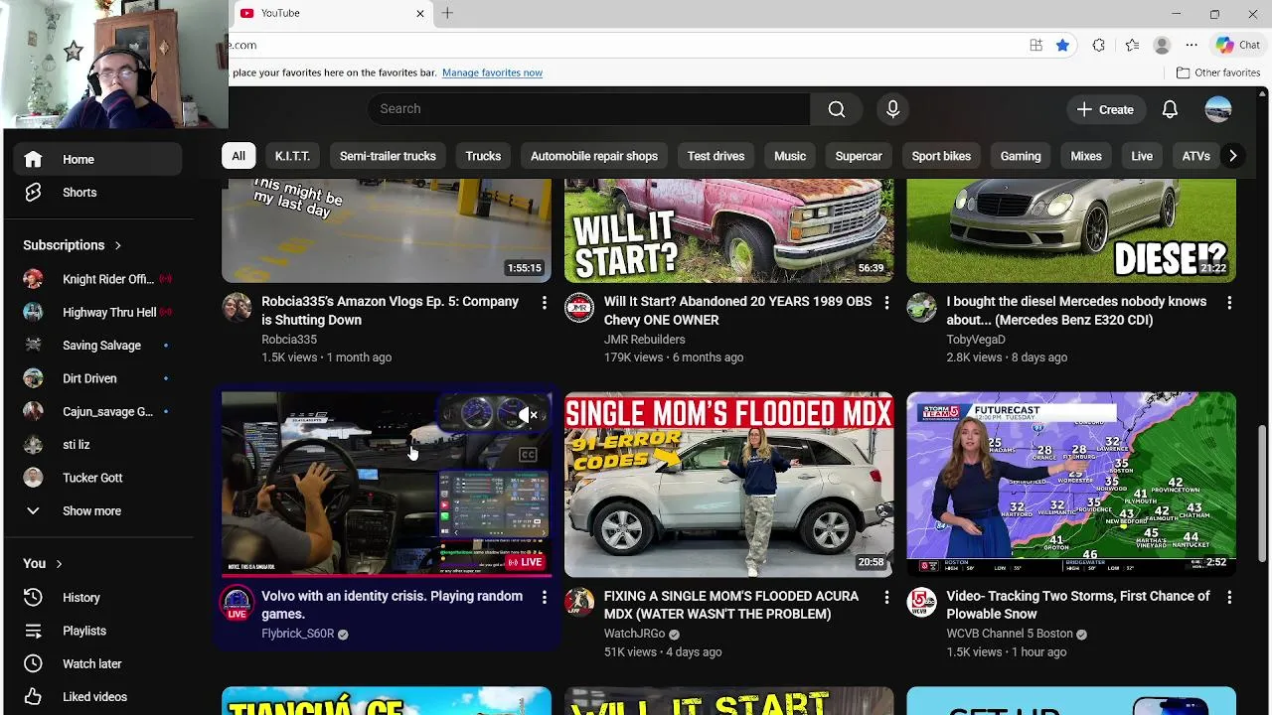Select the Music filter chip
Image resolution: width=1272 pixels, height=715 pixels.
(x=790, y=156)
